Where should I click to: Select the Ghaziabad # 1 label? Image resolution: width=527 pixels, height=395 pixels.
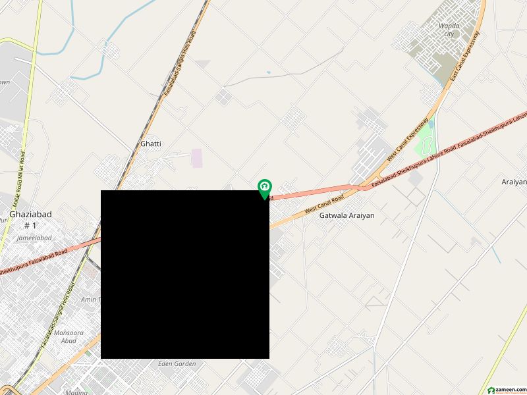tap(30, 219)
